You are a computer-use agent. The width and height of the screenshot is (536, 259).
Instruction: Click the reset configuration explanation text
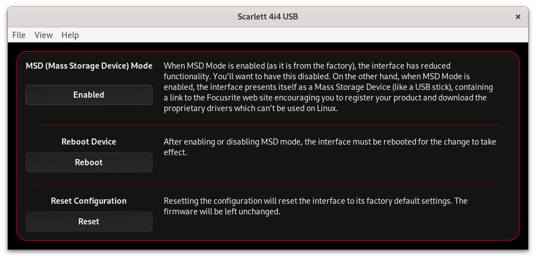coord(315,206)
